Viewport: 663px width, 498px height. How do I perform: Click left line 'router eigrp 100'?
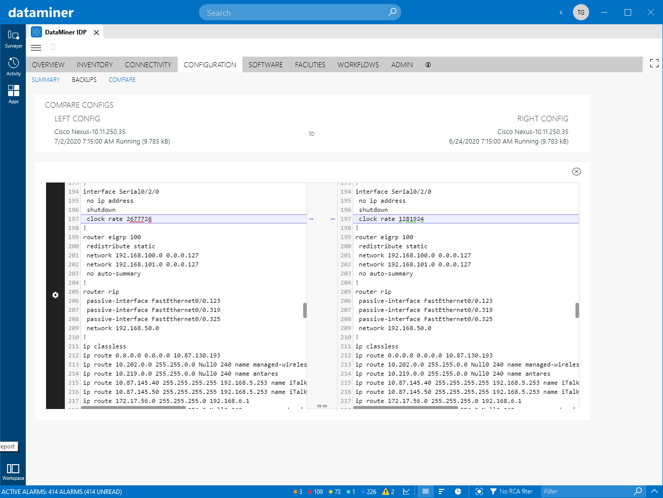click(112, 237)
